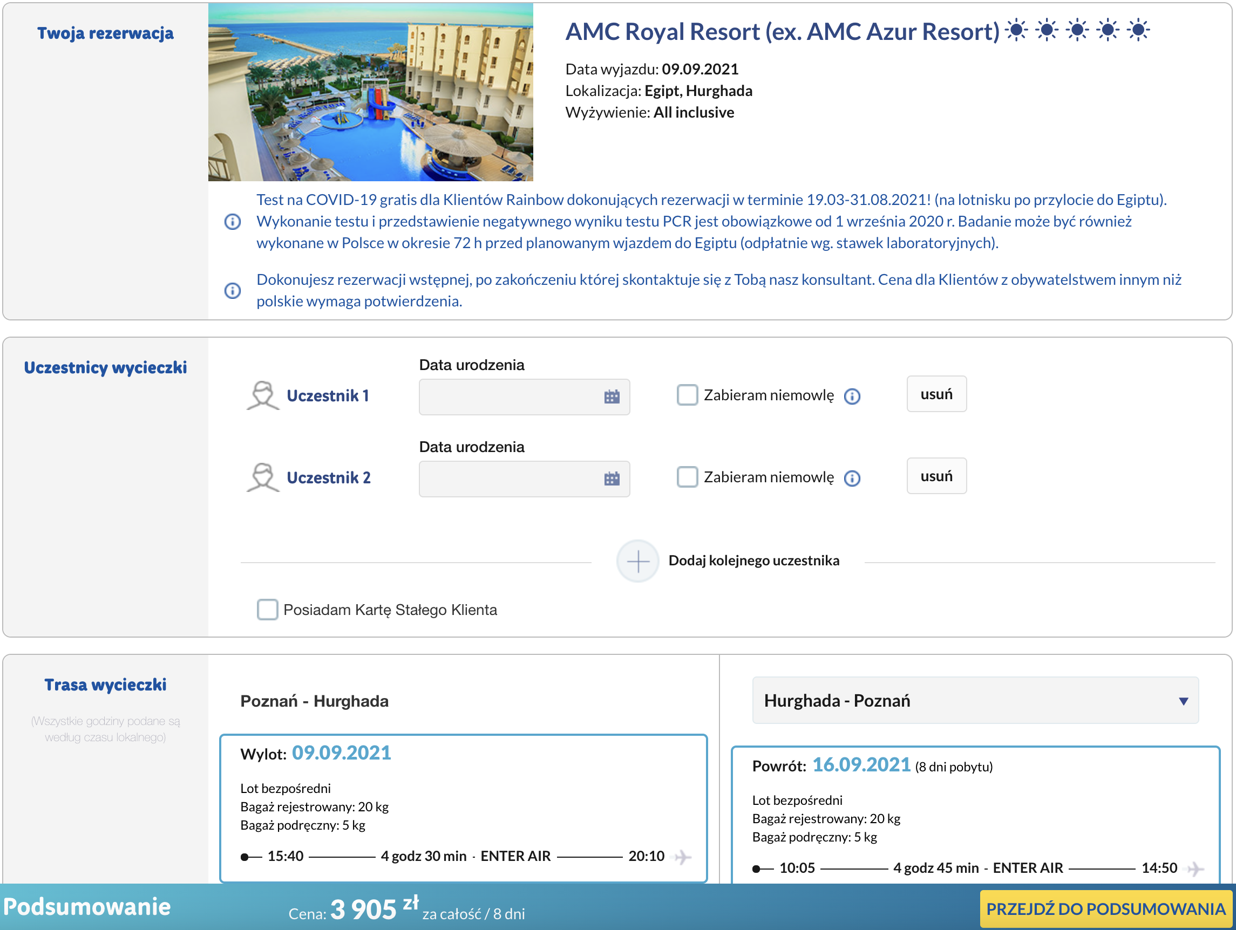Click info icon next to COVID-19 test notice

233,222
